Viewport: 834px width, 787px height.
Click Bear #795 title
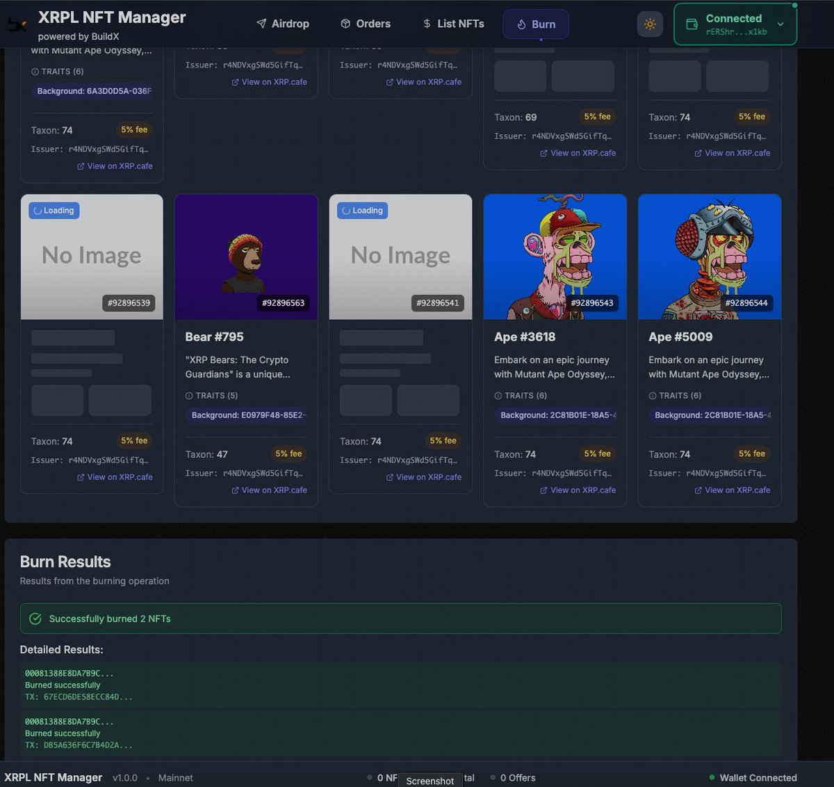tap(214, 336)
